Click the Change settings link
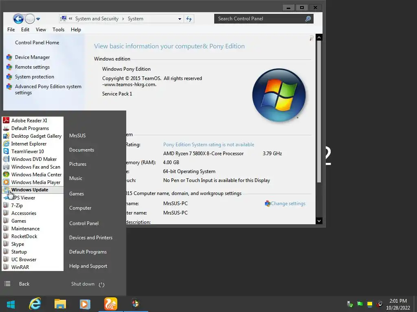417x312 pixels. tap(288, 204)
